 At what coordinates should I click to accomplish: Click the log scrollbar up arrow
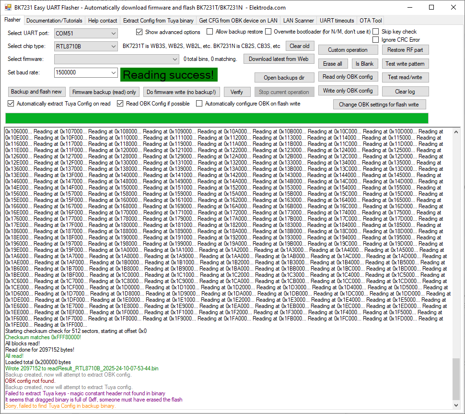456,132
